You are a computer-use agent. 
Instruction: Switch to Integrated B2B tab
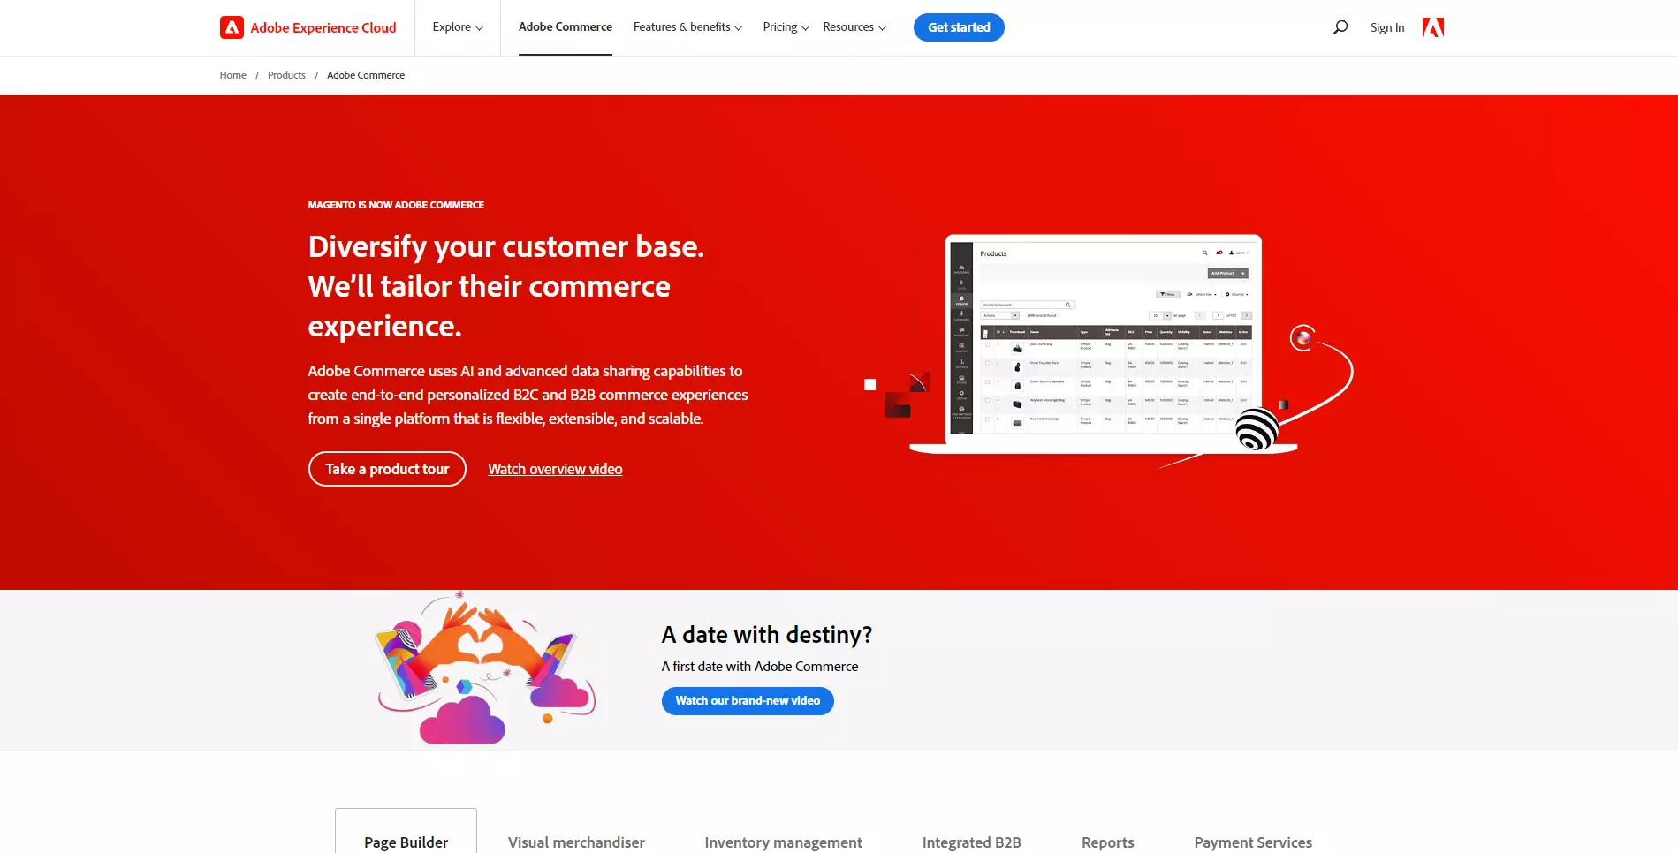[x=971, y=842]
